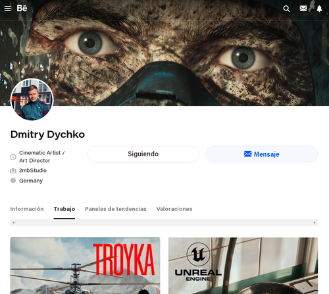329x294 pixels.
Task: Click the Dmitry Dychko profile name
Action: (x=47, y=134)
